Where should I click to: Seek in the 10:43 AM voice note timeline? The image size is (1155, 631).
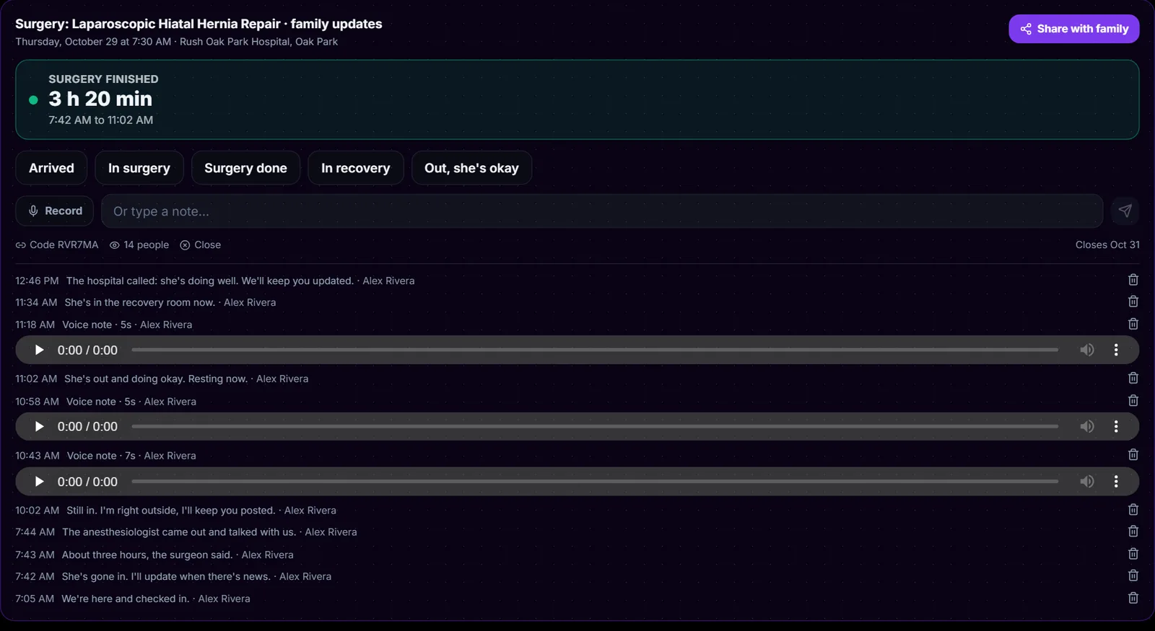595,481
